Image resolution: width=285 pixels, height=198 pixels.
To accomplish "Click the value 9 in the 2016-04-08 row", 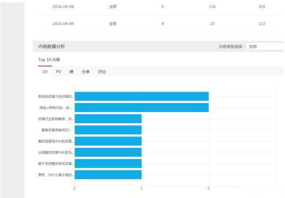I will click(162, 7).
